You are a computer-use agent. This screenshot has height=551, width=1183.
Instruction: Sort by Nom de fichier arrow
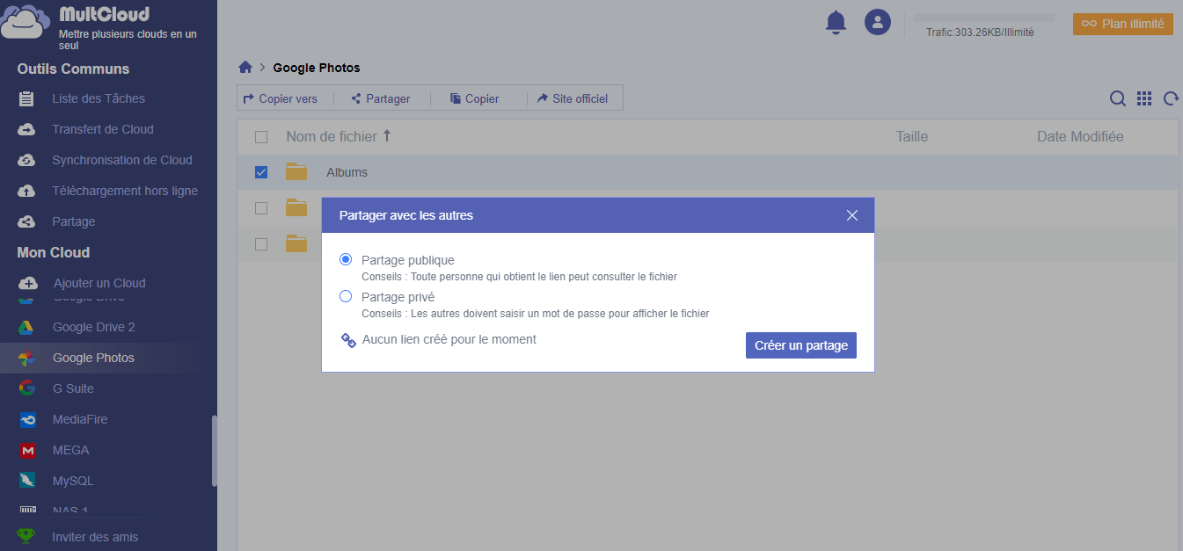(x=387, y=136)
